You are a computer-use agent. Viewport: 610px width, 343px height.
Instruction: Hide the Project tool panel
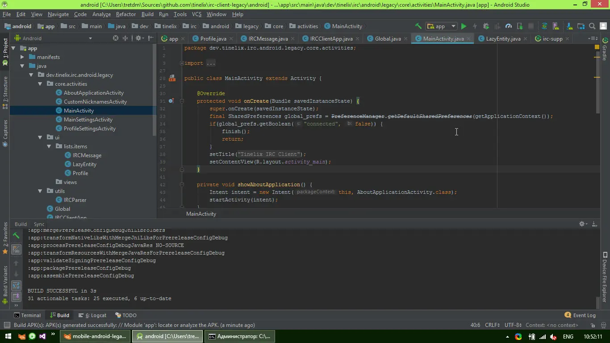pos(150,38)
